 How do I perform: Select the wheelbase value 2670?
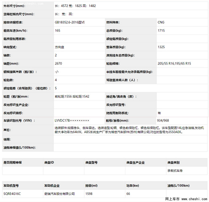click(x=58, y=63)
